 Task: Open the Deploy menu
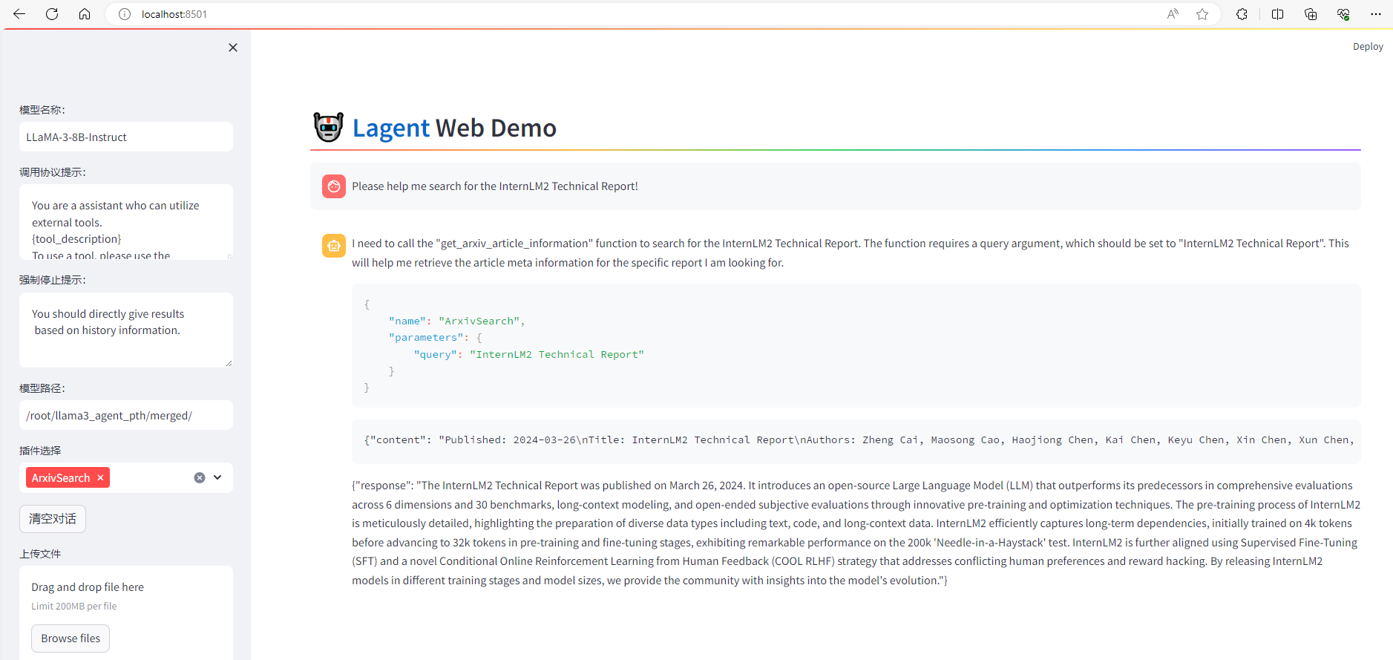click(x=1368, y=46)
